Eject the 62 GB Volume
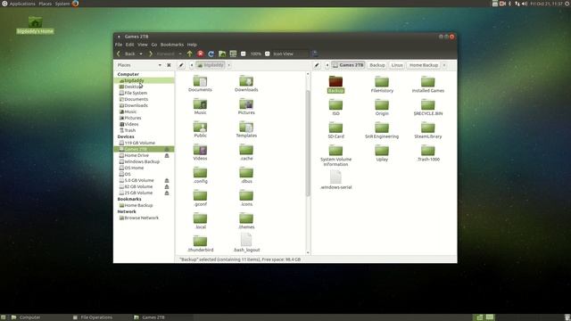Viewport: 571px width, 321px height. (167, 186)
